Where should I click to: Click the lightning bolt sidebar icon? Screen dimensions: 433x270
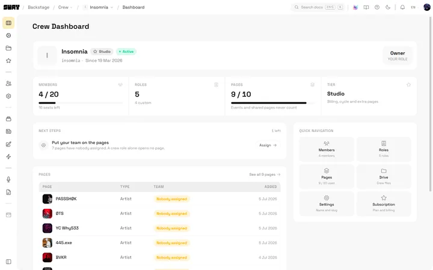point(8,157)
